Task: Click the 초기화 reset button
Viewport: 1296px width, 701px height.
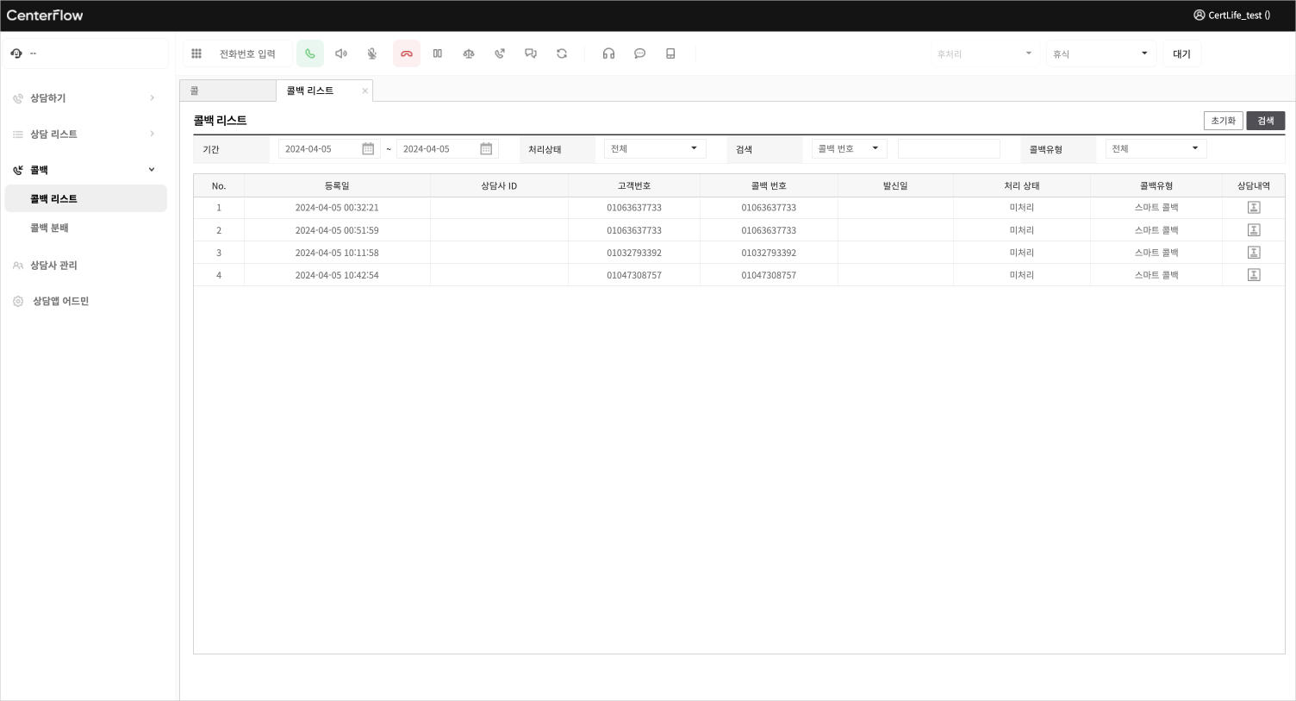Action: (1223, 121)
